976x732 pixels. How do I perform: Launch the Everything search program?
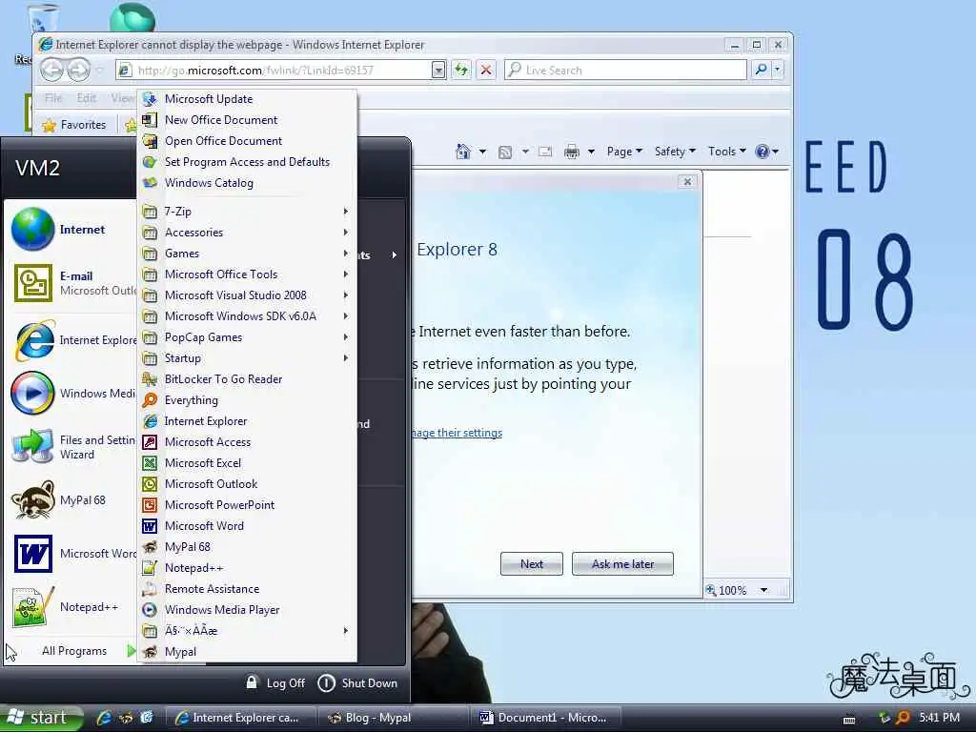(247, 400)
